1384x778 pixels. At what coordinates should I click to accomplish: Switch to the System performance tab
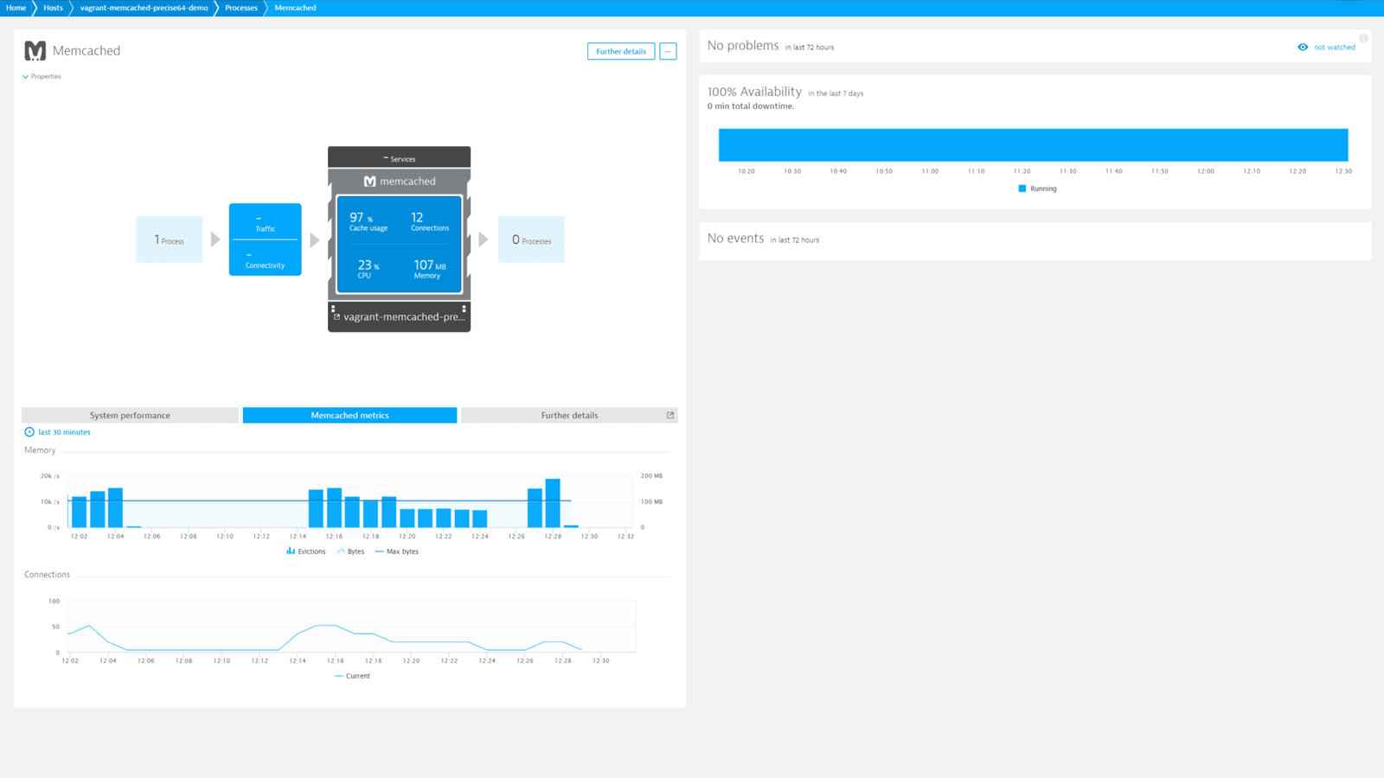(130, 415)
